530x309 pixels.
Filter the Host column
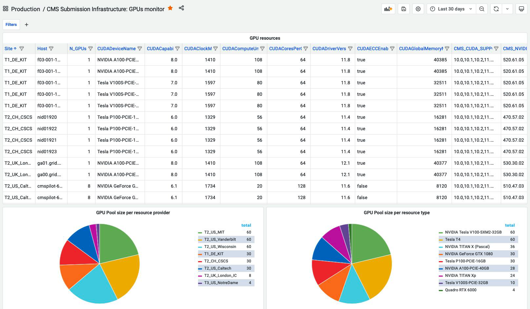51,49
